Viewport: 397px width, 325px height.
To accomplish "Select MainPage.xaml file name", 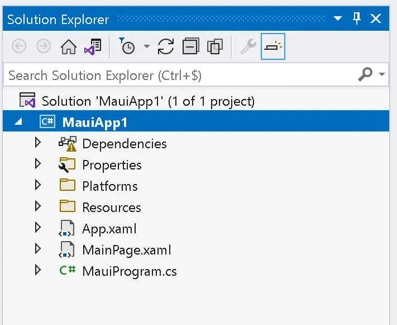I will point(127,250).
